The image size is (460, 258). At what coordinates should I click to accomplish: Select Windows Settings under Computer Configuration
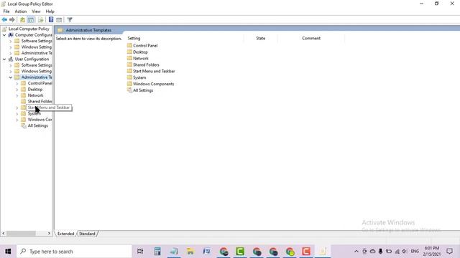[x=36, y=47]
